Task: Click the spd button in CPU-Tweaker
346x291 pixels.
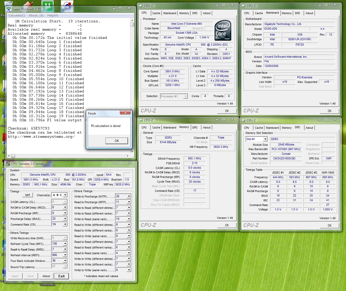Action: [28, 195]
